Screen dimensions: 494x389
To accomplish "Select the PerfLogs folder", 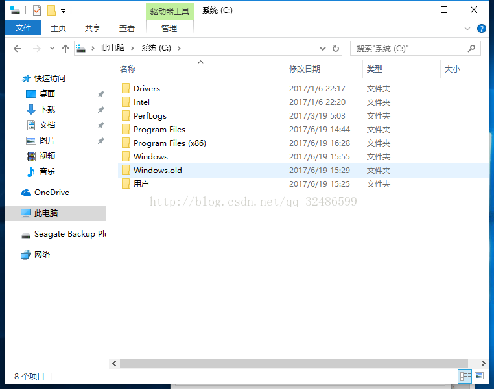I will click(x=150, y=115).
